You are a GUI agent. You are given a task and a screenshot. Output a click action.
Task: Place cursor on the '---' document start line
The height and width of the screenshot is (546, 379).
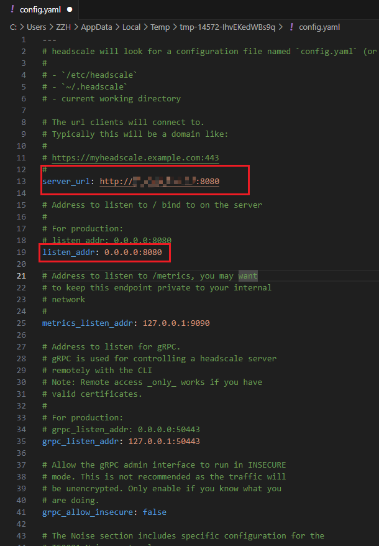50,40
